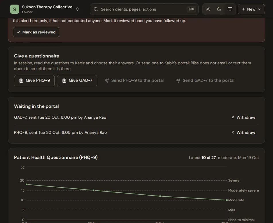Image resolution: width=273 pixels, height=223 pixels.
Task: Withdraw the GAD-7 sent at 6:00 pm
Action: point(243,117)
